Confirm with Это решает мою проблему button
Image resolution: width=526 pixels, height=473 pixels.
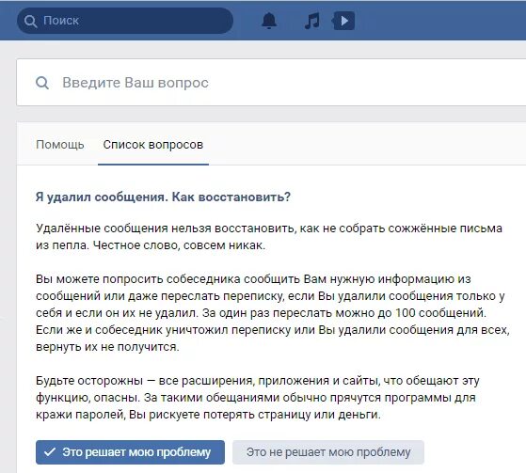130,452
